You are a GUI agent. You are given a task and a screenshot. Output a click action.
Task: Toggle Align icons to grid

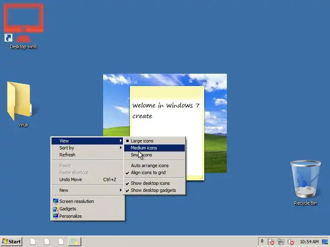154,172
